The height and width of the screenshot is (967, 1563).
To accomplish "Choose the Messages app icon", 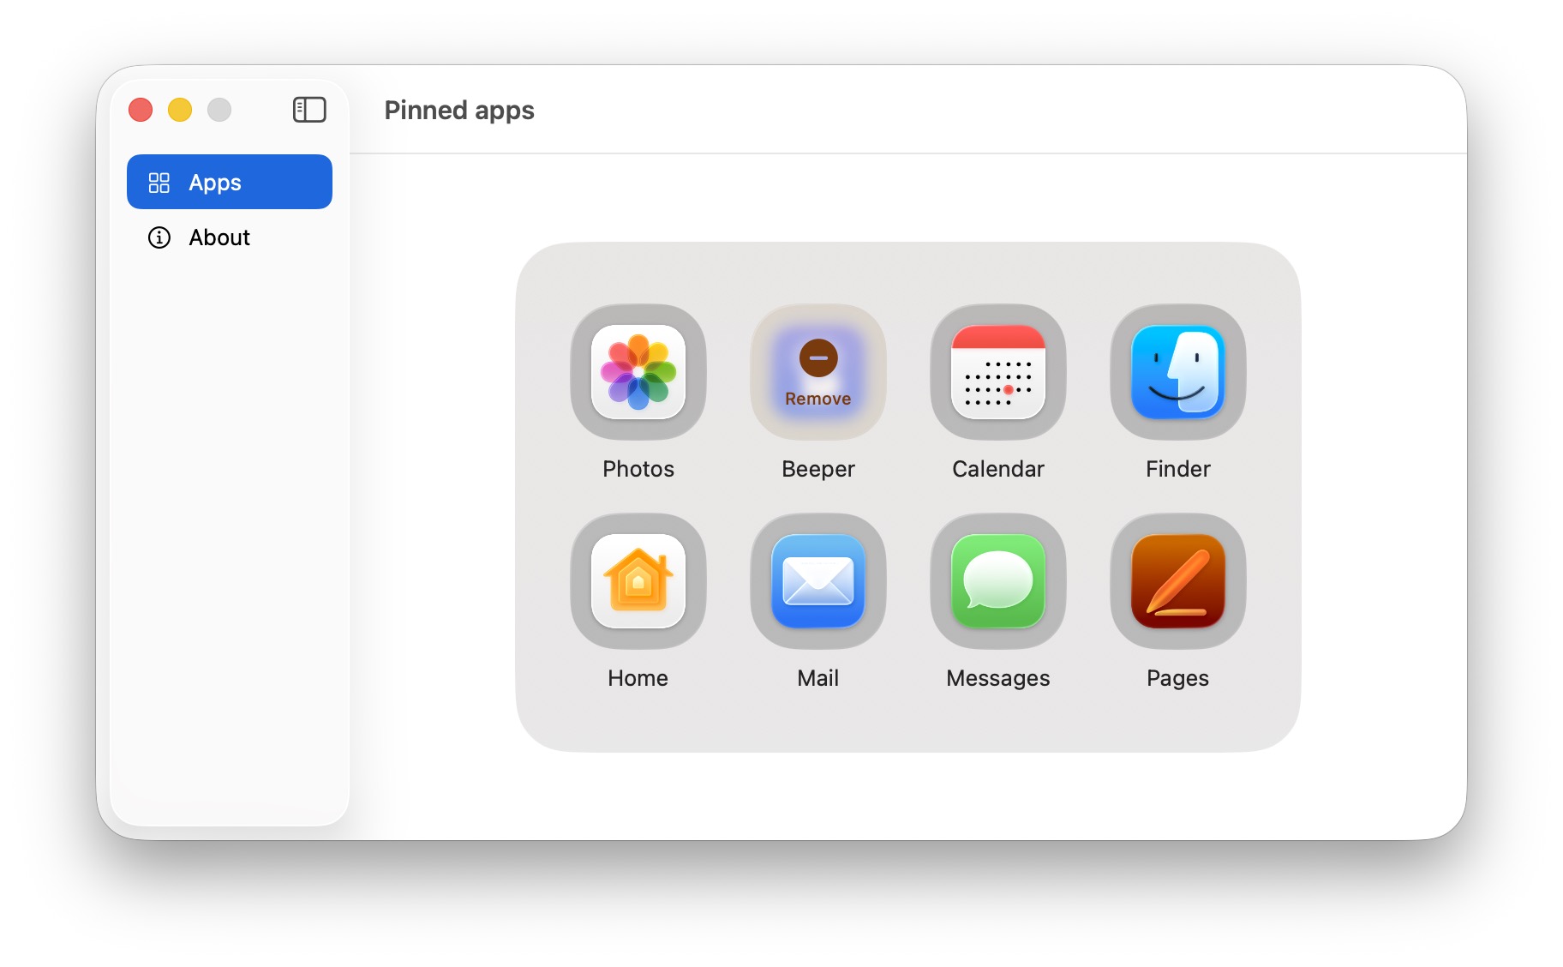I will click(x=998, y=581).
